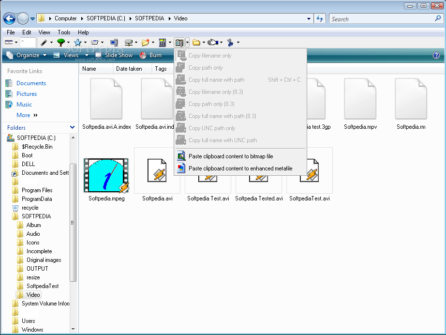The height and width of the screenshot is (335, 446).
Task: Select Audio folder in tree
Action: pos(33,234)
